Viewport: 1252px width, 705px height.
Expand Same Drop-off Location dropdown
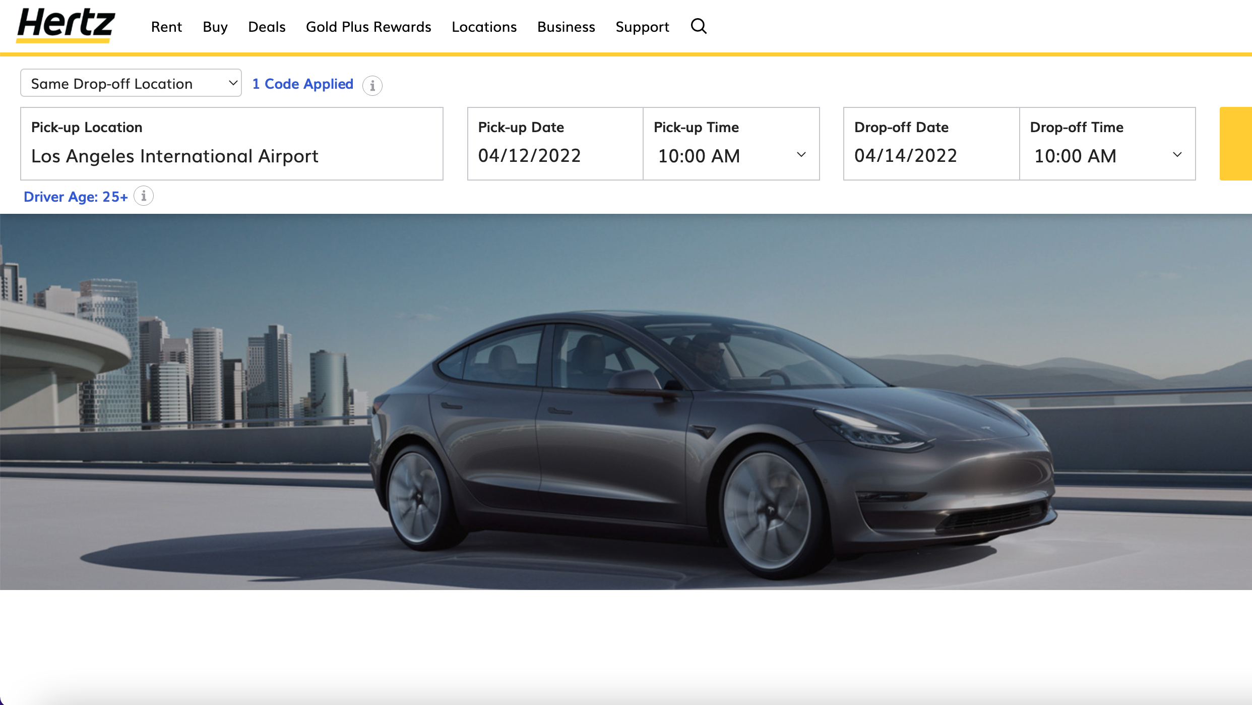point(131,83)
